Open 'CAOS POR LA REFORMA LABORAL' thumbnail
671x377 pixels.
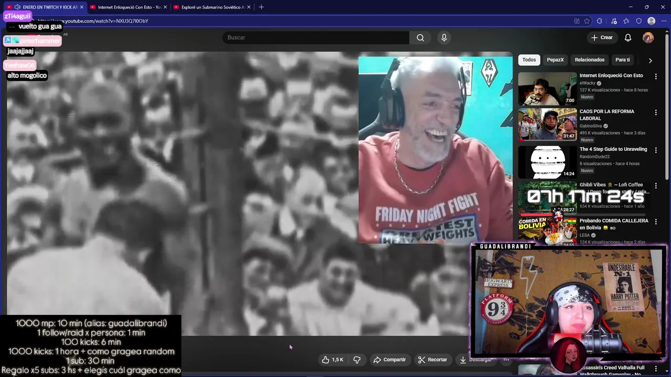click(x=547, y=125)
